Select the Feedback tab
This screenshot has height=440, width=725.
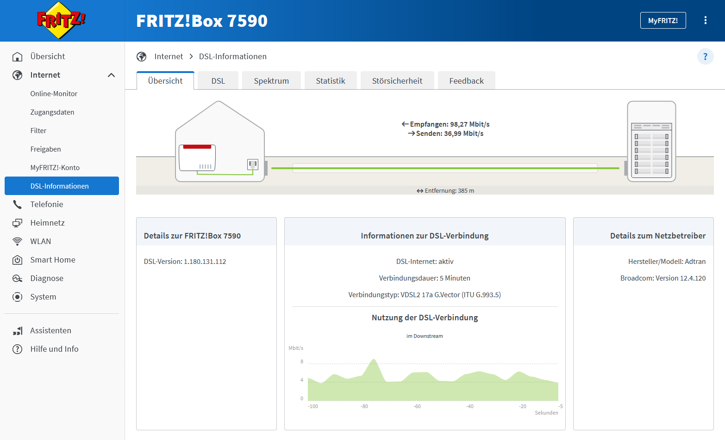click(x=466, y=81)
